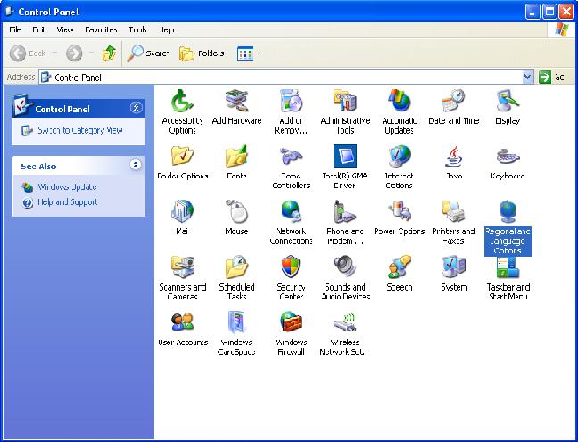The image size is (578, 442).
Task: Open Scanners and Cameras
Action: point(182,278)
